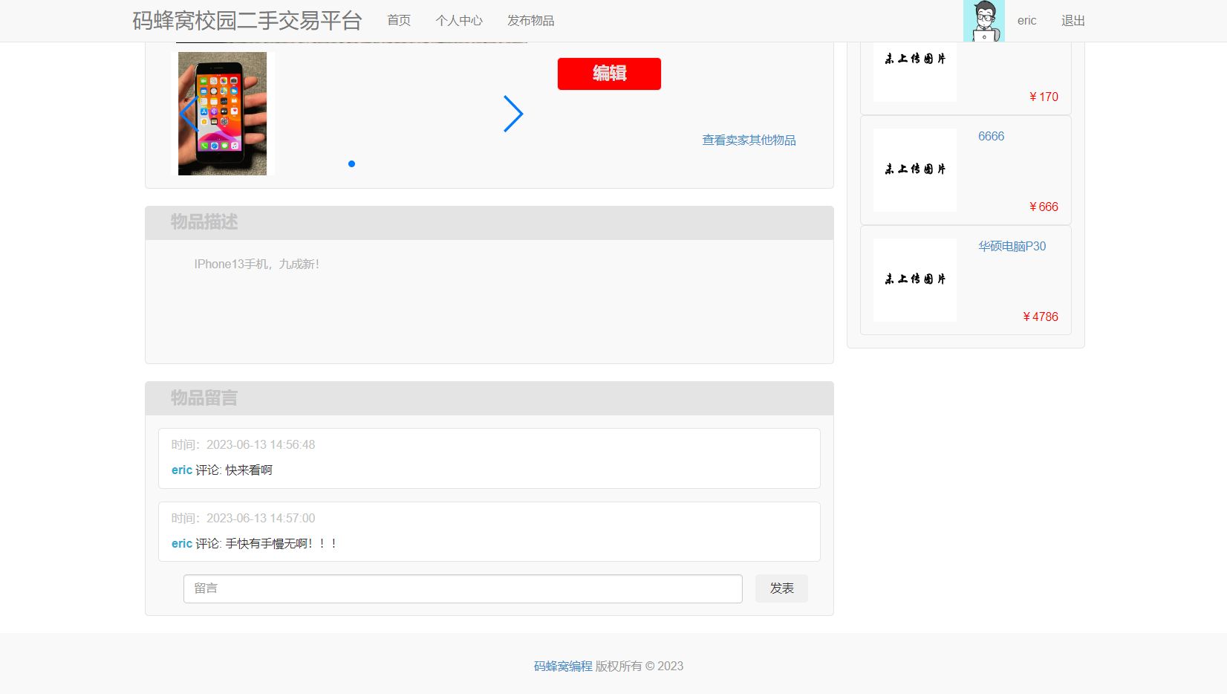Open the 6666 item listing
Image resolution: width=1227 pixels, height=694 pixels.
click(x=991, y=136)
